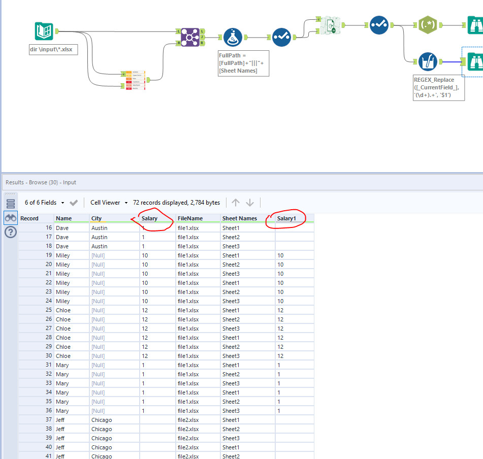Screen dimensions: 483x459
Task: Select the Multi-Field Formula tool
Action: (428, 61)
